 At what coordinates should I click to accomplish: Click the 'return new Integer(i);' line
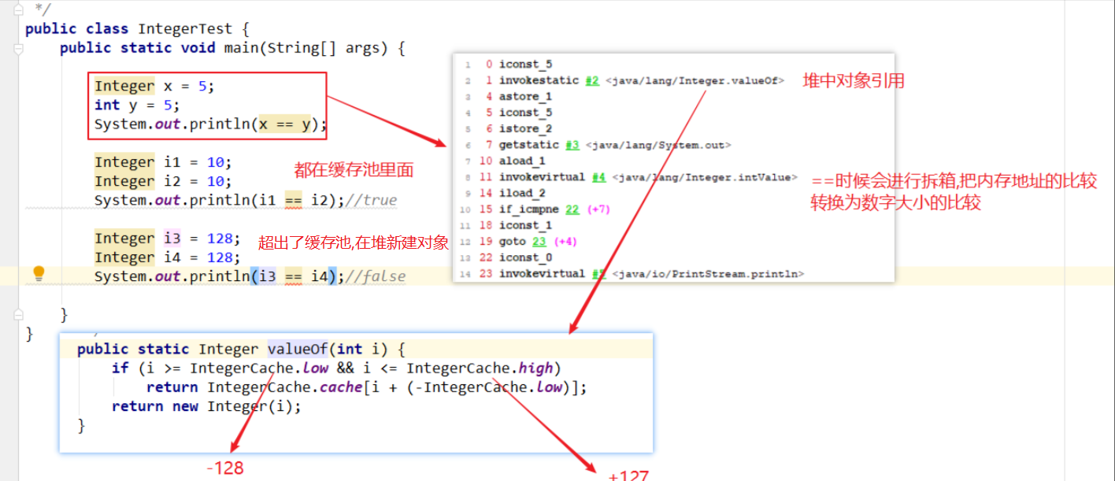point(206,406)
